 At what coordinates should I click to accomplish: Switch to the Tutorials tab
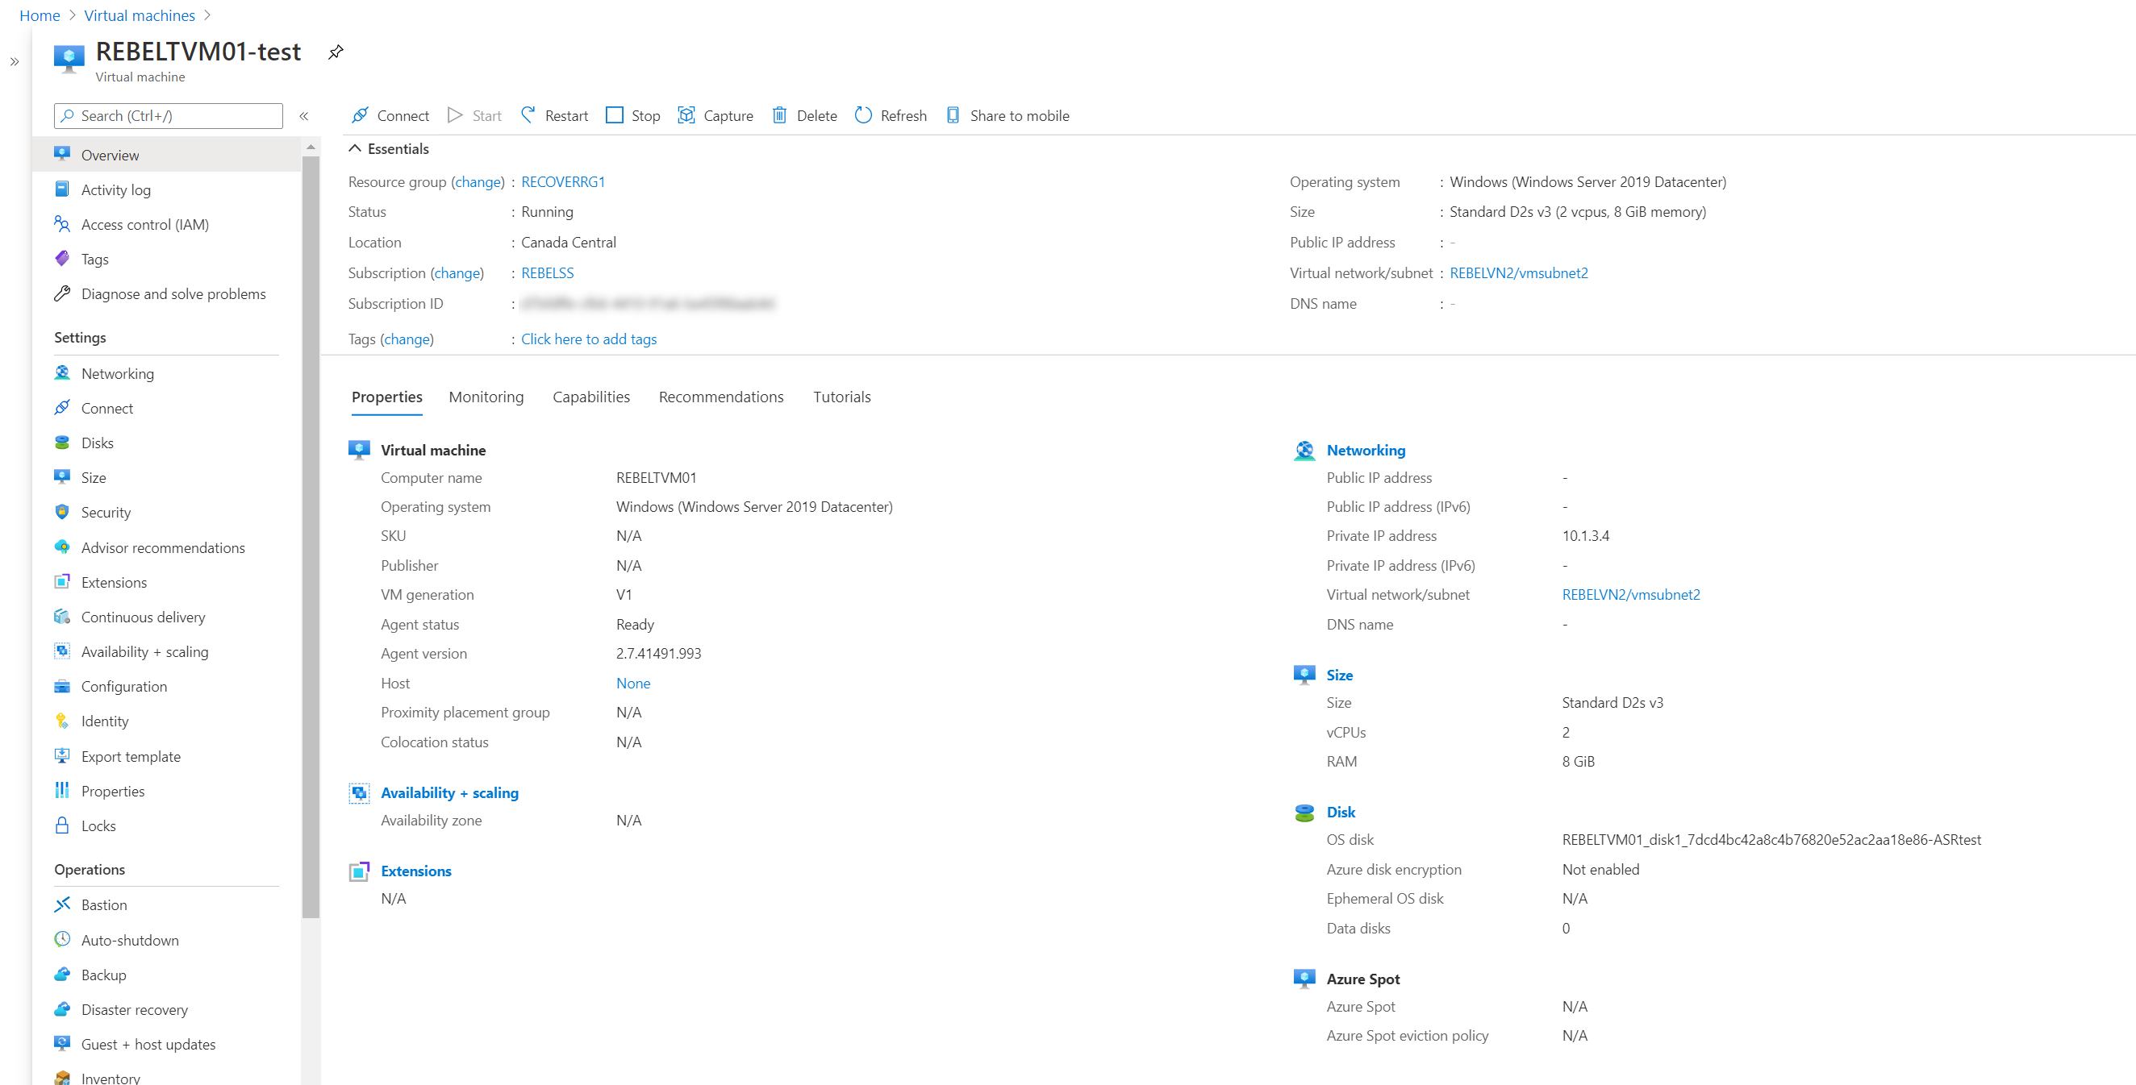841,397
